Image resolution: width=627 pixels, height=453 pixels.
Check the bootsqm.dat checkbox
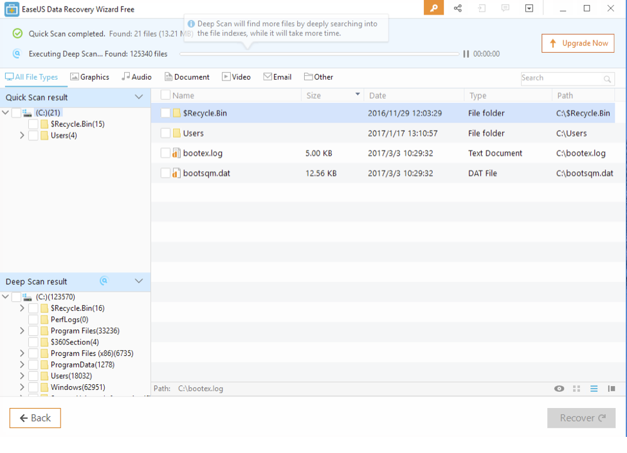click(165, 173)
